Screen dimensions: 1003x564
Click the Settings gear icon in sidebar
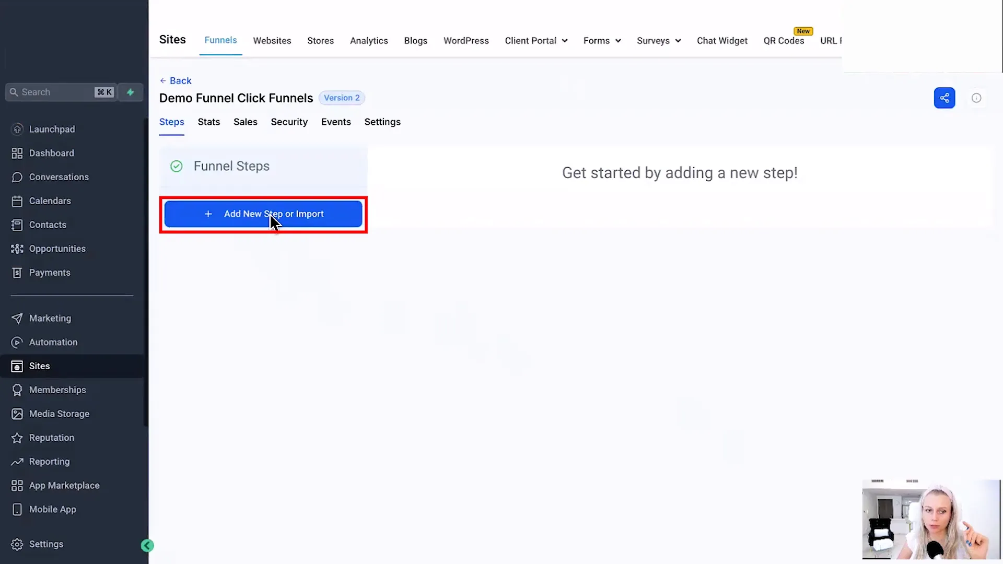point(17,544)
